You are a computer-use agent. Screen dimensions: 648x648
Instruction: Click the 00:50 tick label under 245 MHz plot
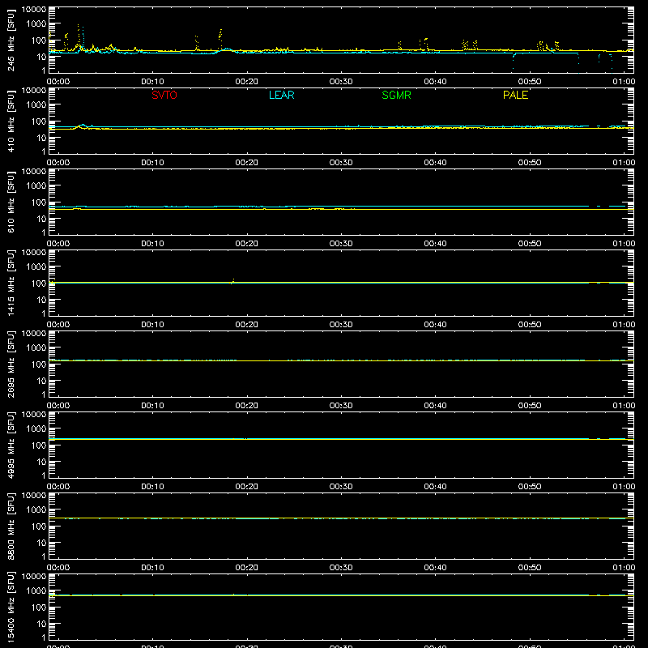(x=530, y=82)
